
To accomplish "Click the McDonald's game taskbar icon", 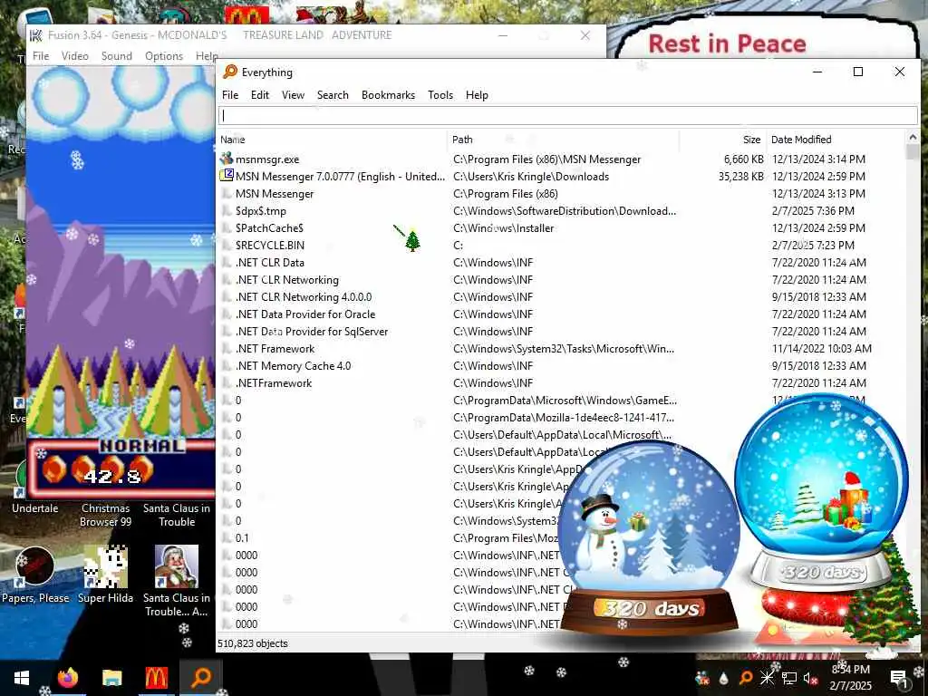I will [156, 678].
